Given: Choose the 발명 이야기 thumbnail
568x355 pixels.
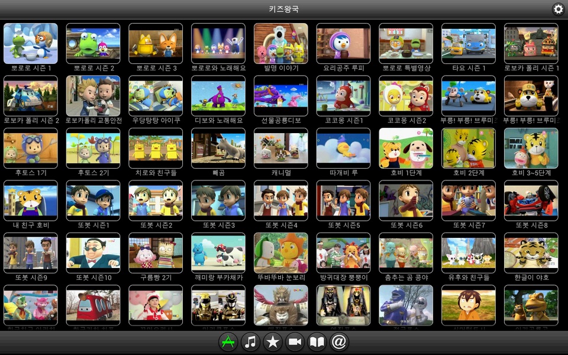Looking at the screenshot, I should [x=281, y=43].
